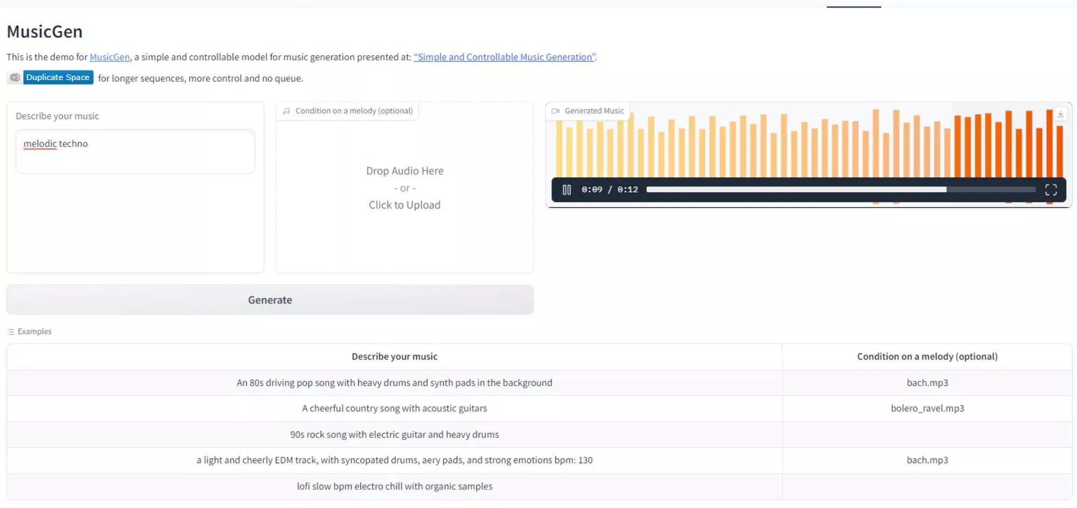Select the 80s driving pop song example
1077x508 pixels.
(394, 382)
